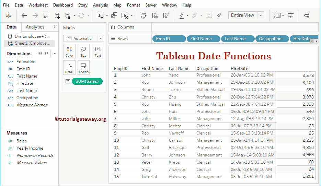Click the Education dimension field
Image resolution: width=321 pixels, height=186 pixels.
[x=26, y=61]
